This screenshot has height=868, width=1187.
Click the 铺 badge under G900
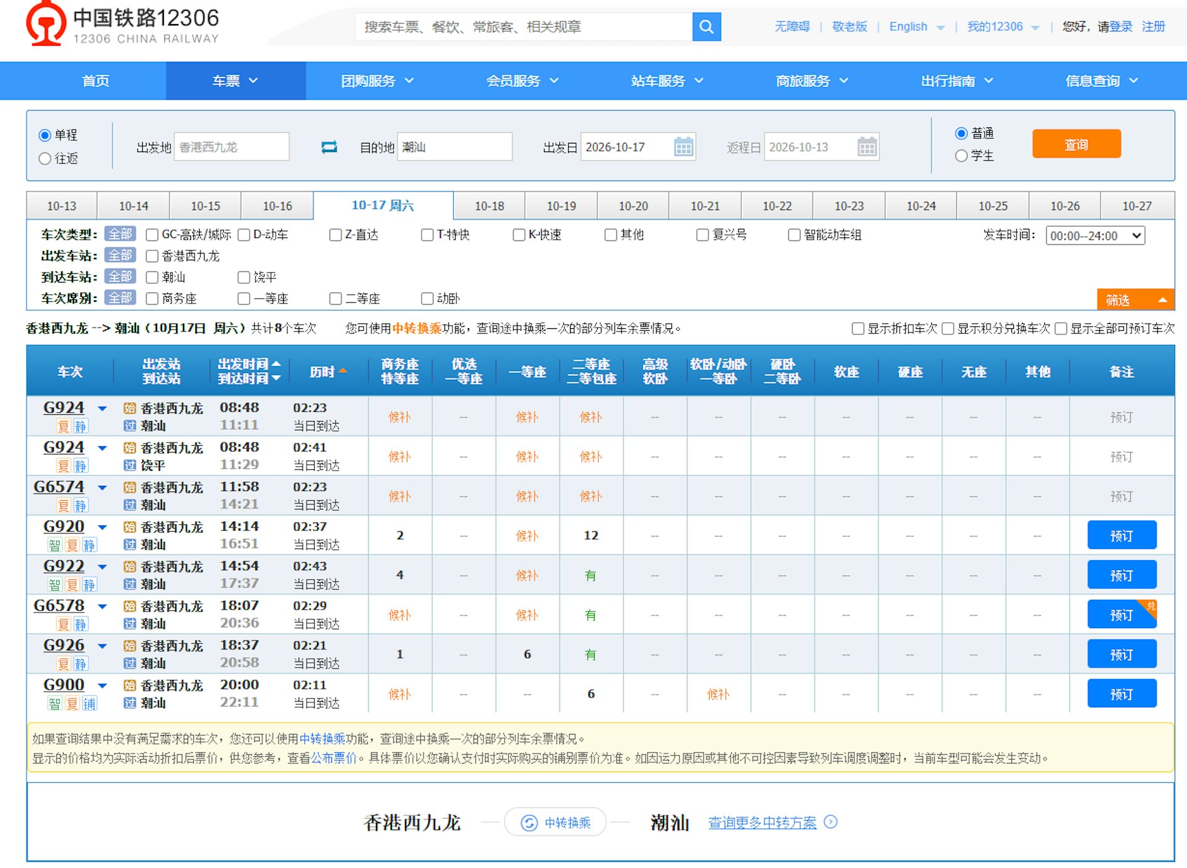click(90, 704)
